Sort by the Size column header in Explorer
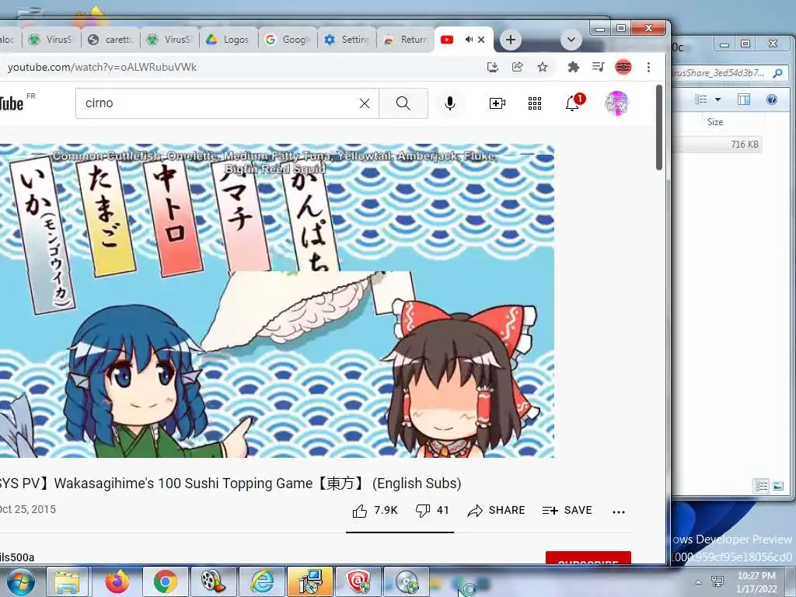This screenshot has height=597, width=796. 715,122
